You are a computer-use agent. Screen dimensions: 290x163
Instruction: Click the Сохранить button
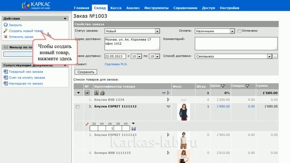86,72
